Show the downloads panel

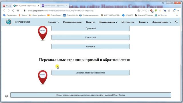click(174, 11)
